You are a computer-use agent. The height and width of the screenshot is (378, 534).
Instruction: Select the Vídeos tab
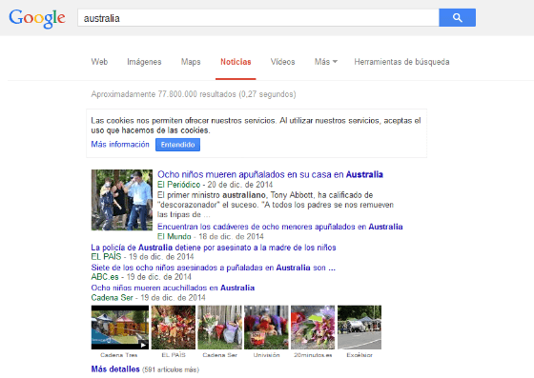(282, 62)
